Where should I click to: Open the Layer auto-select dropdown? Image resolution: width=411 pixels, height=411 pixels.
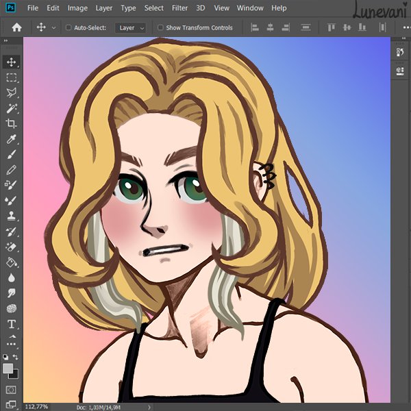tap(130, 28)
